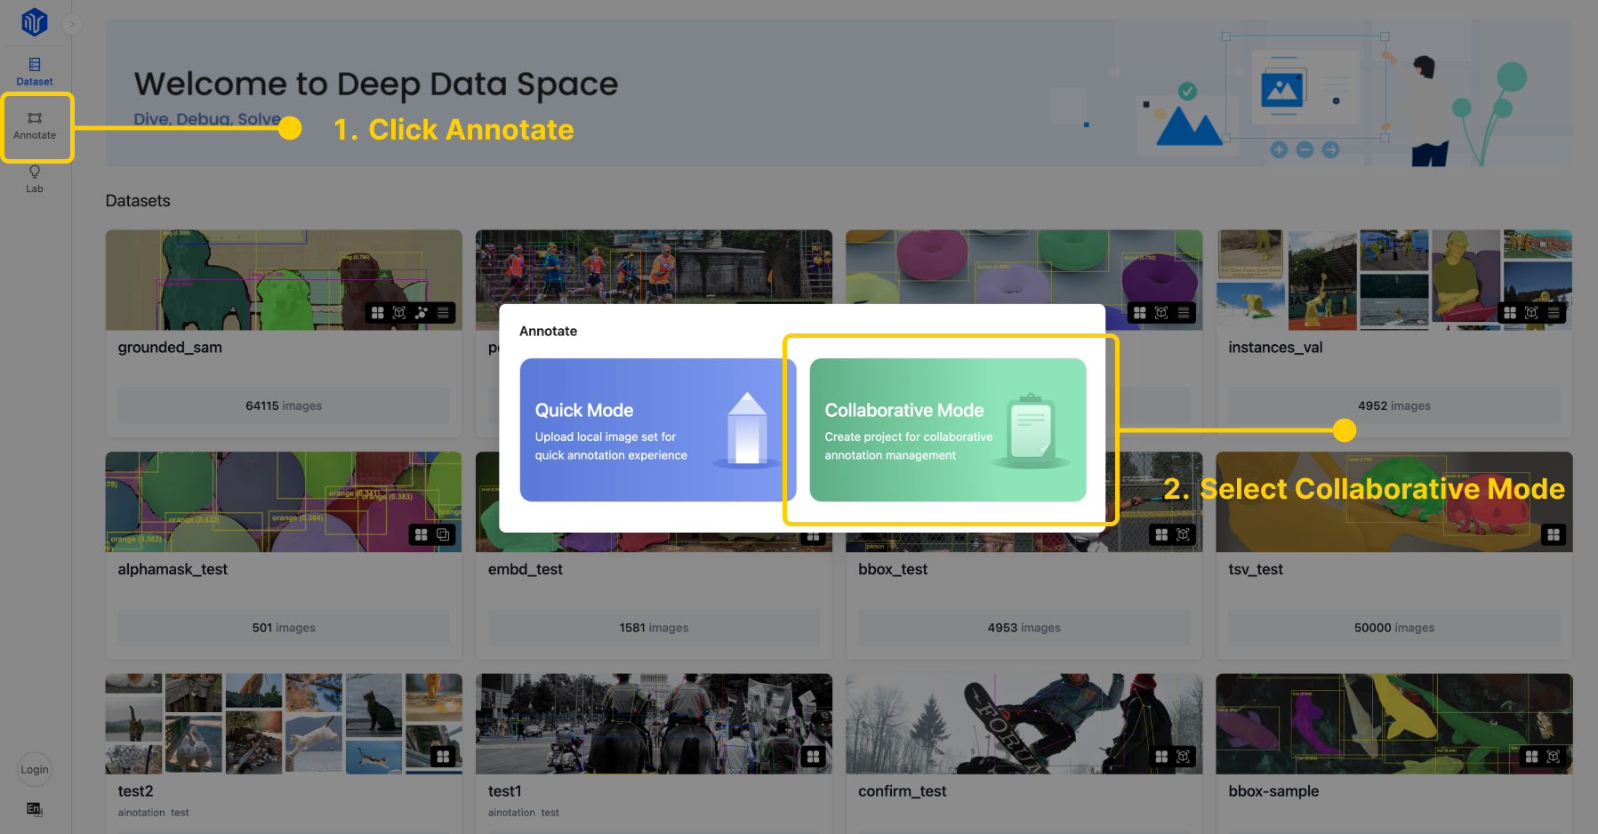Click the 'Welcome to Deep Data Space' heading
This screenshot has width=1598, height=834.
point(376,84)
